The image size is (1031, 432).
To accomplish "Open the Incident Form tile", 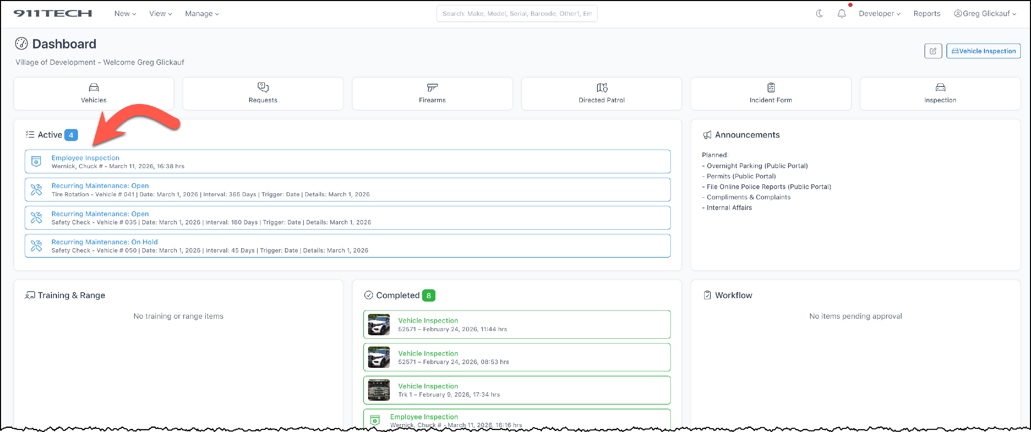I will click(x=771, y=94).
